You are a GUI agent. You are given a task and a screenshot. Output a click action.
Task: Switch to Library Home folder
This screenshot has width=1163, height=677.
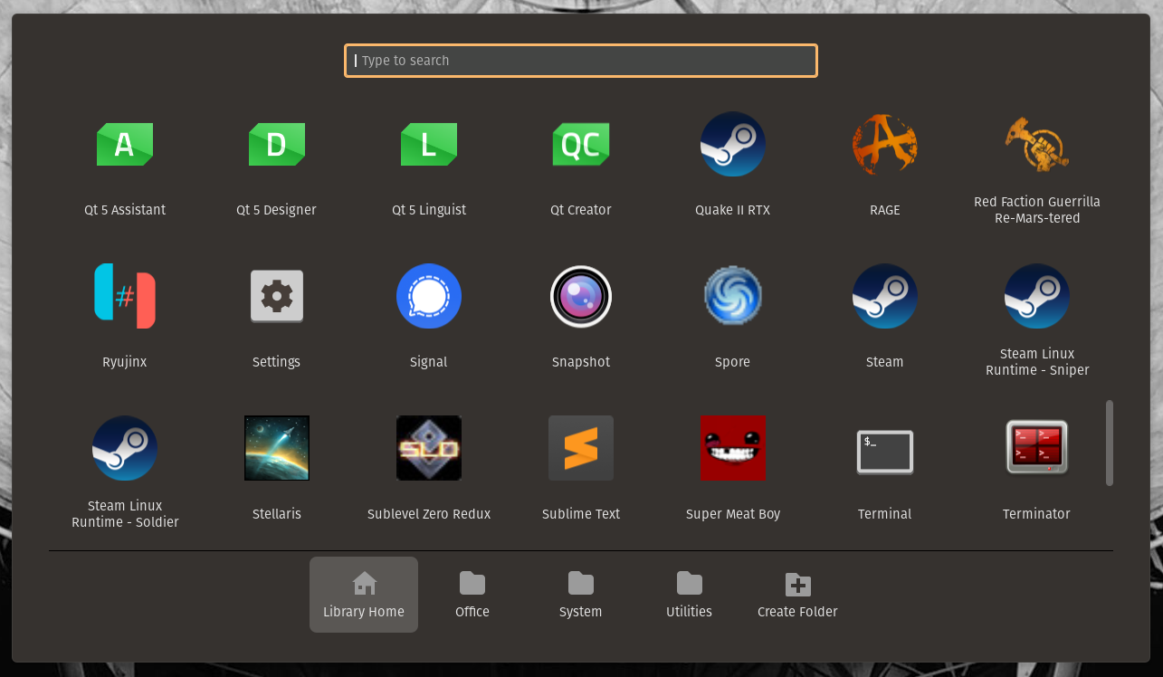pos(364,595)
